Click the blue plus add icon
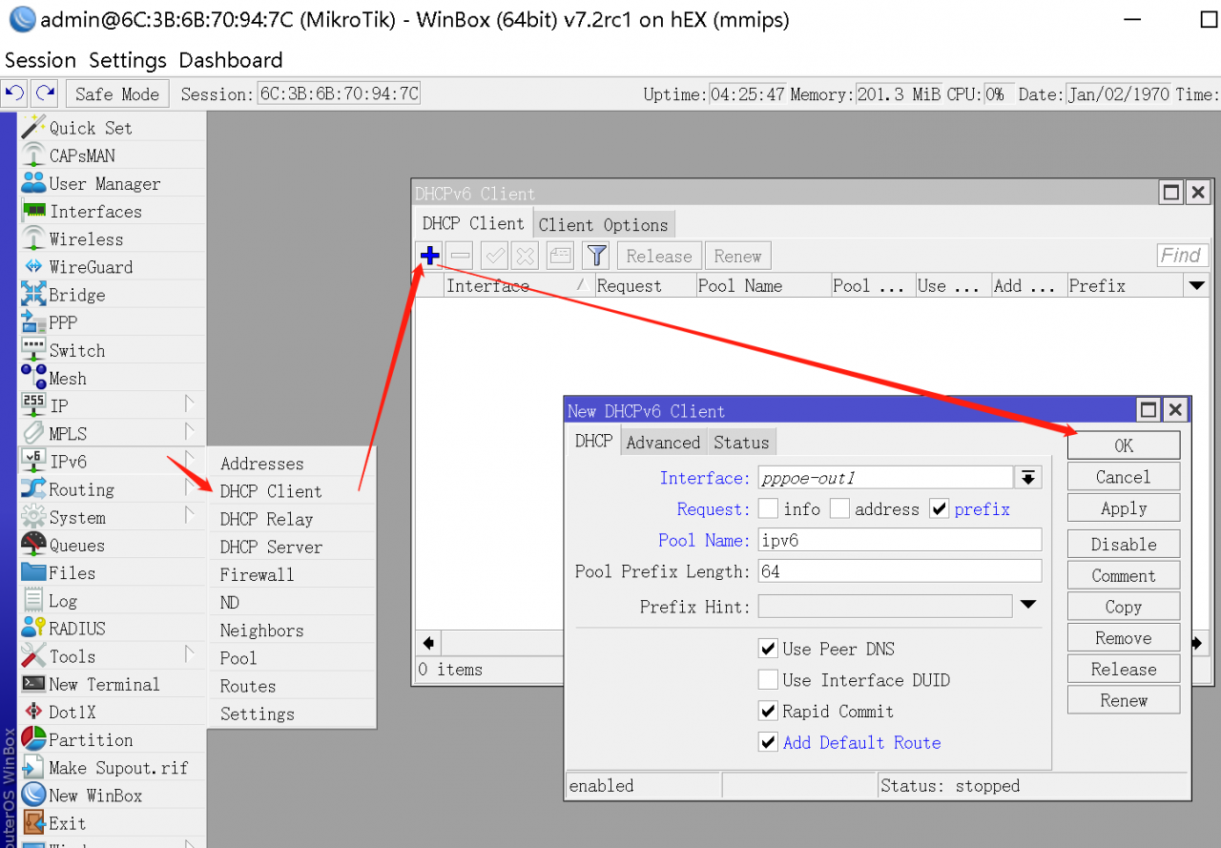1221x848 pixels. click(430, 256)
